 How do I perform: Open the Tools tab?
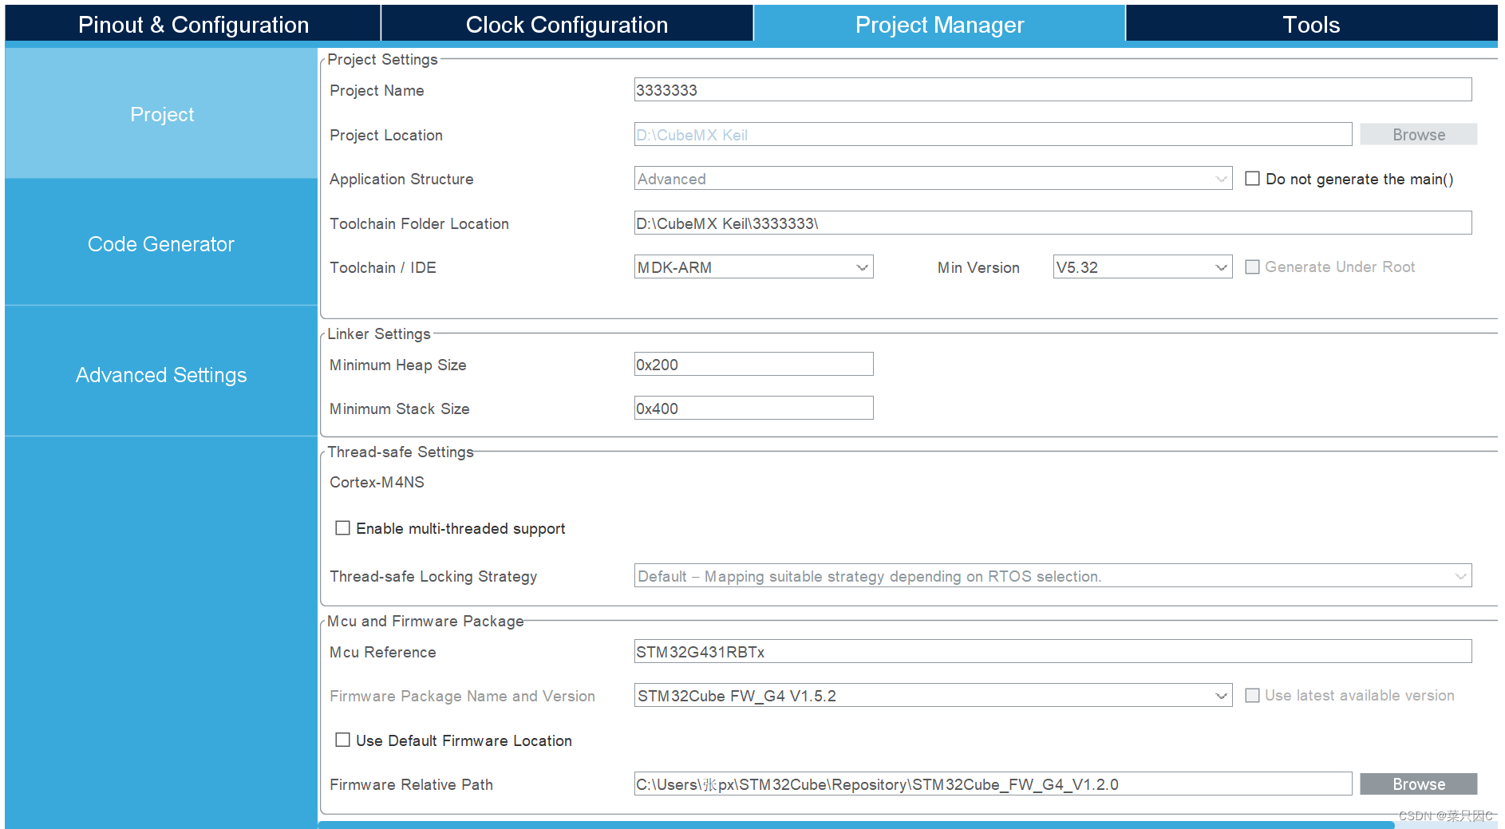tap(1311, 24)
